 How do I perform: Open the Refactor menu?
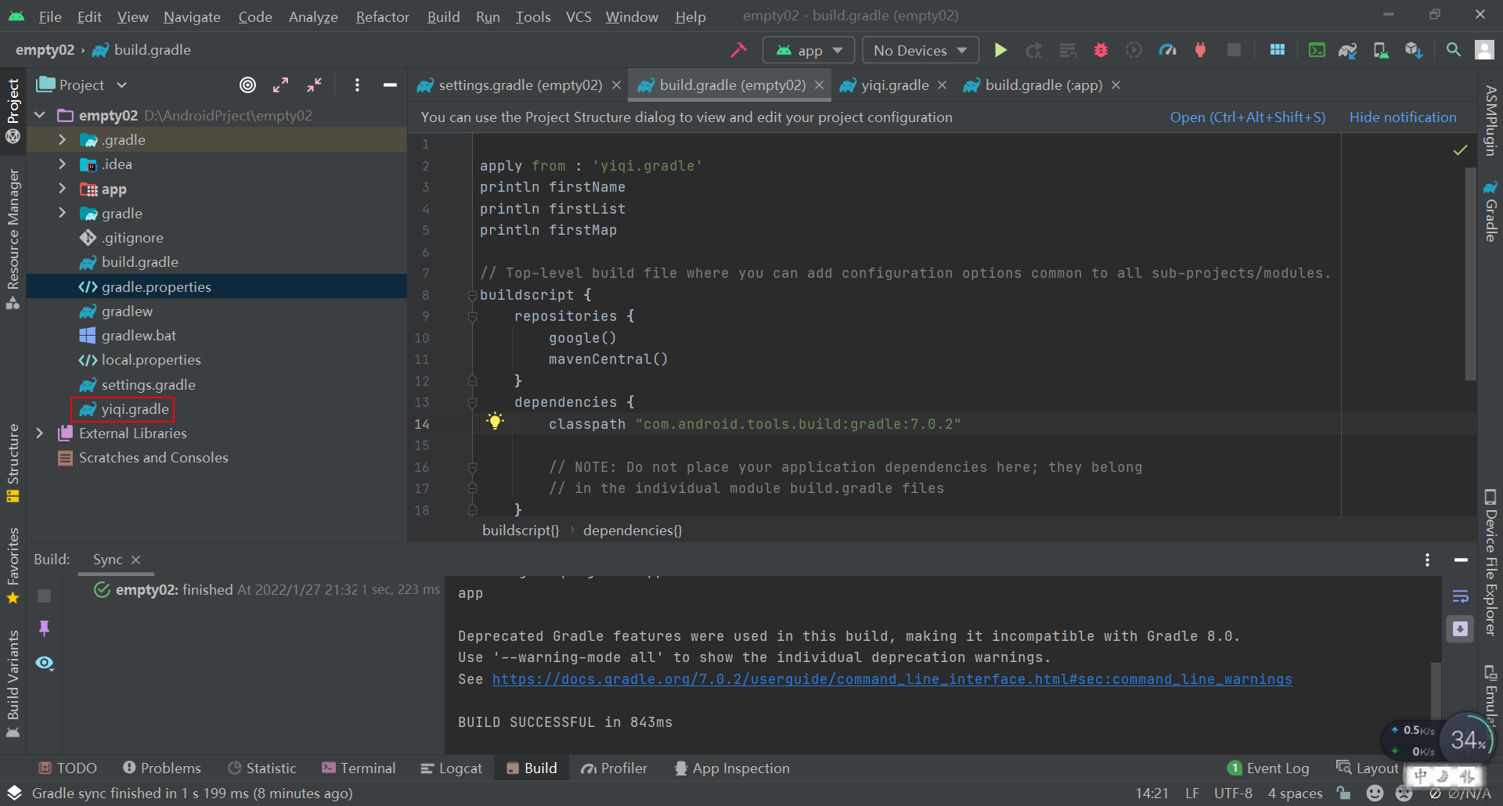point(382,16)
